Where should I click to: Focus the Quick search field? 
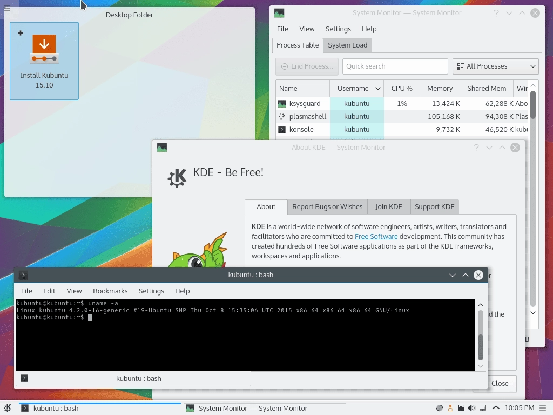click(x=395, y=66)
